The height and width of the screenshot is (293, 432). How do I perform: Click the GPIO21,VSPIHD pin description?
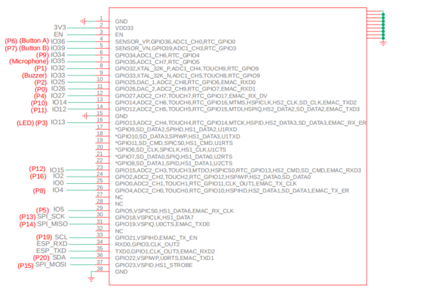(x=156, y=238)
